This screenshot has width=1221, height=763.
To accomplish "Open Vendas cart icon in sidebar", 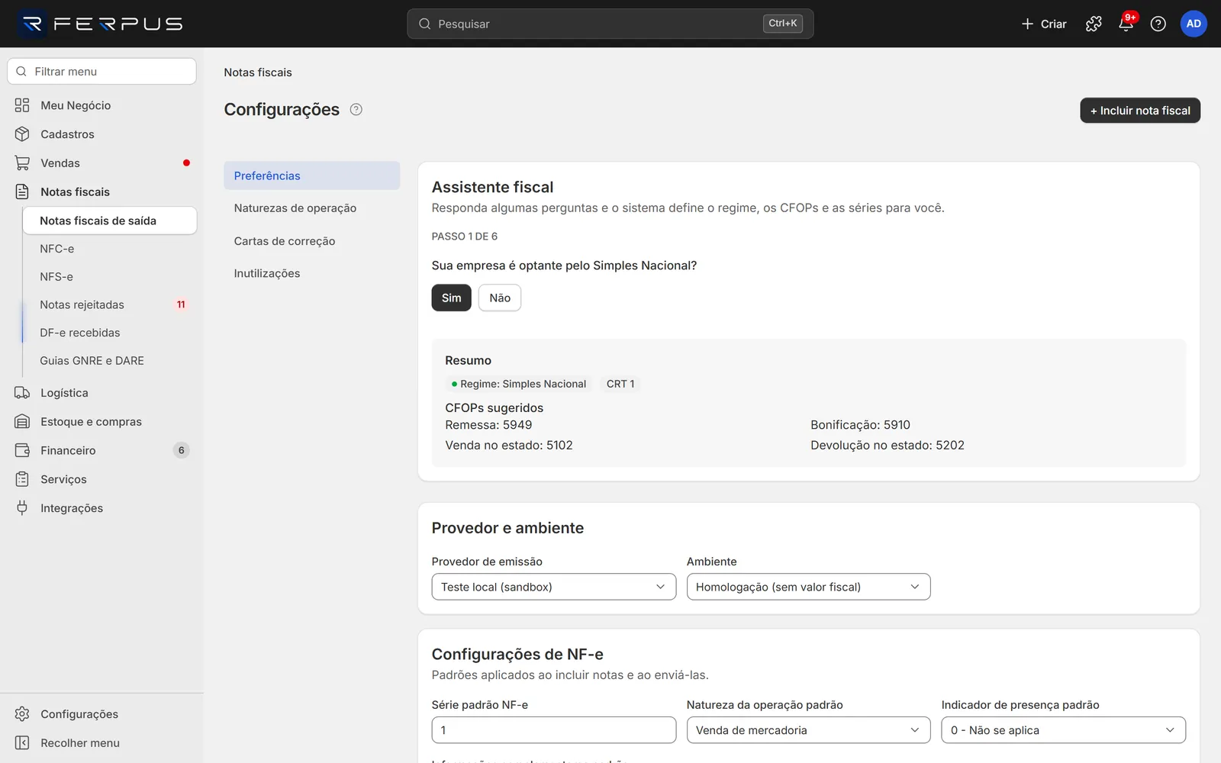I will (x=22, y=163).
